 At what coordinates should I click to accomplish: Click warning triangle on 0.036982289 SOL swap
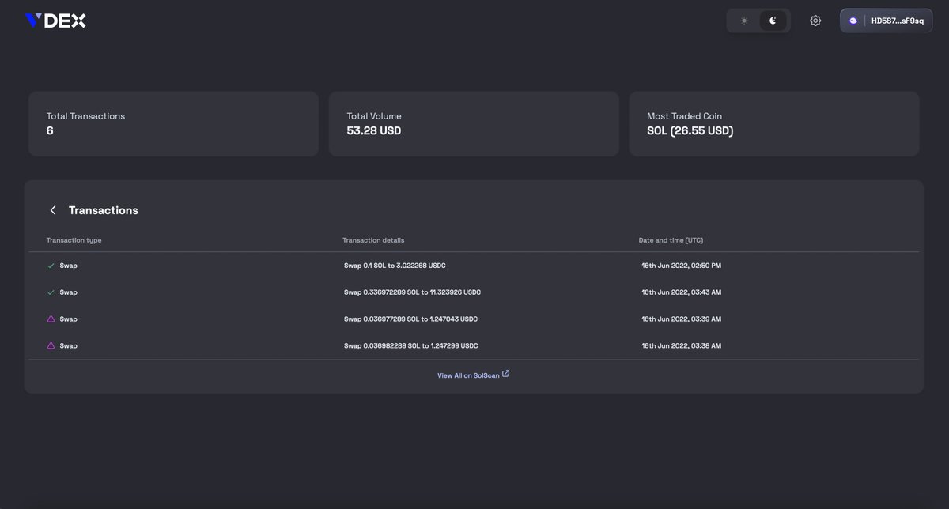coord(51,345)
